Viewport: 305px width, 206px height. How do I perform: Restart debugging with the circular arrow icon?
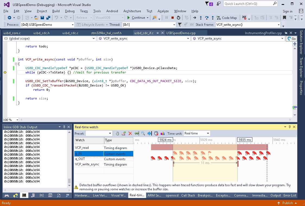pyautogui.click(x=178, y=18)
